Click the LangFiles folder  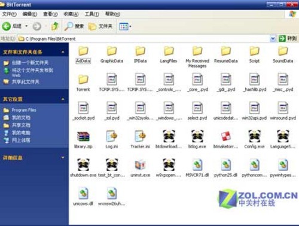pyautogui.click(x=169, y=55)
